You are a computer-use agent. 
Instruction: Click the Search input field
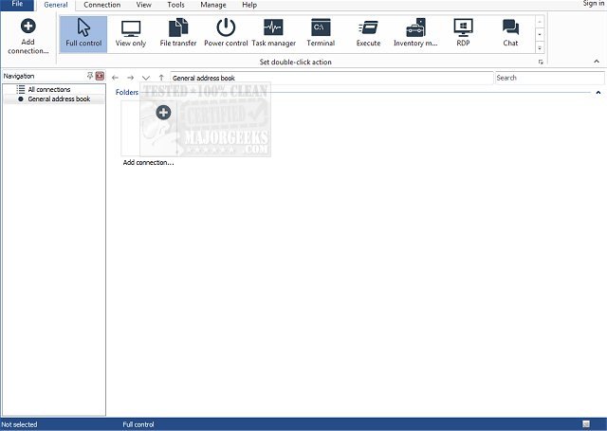548,78
